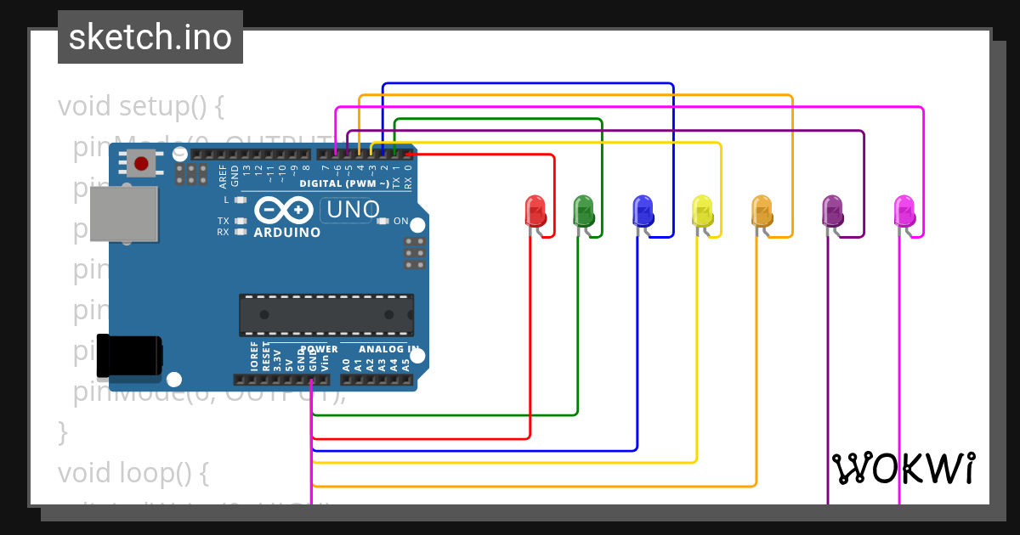Open the sketch.ino file tab

(x=150, y=37)
